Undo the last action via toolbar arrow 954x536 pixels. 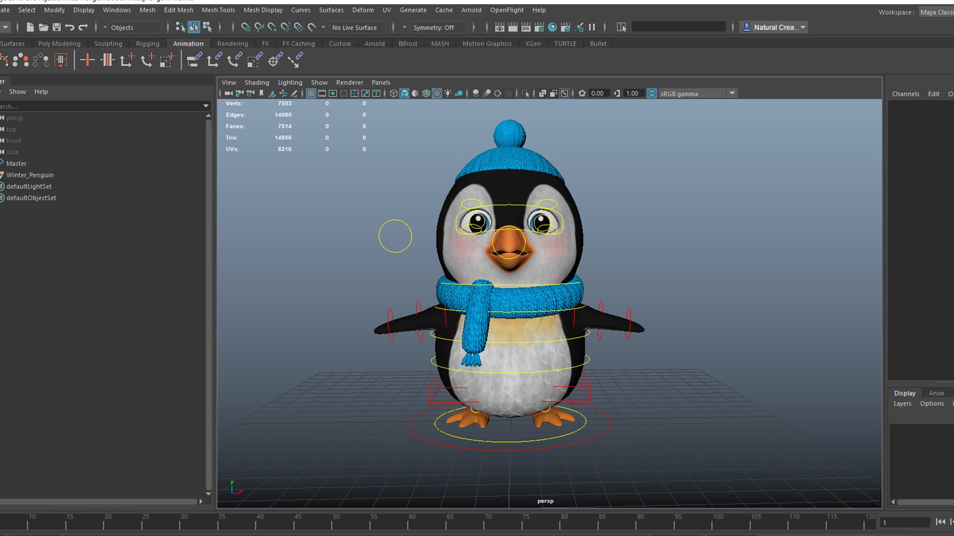[x=70, y=27]
